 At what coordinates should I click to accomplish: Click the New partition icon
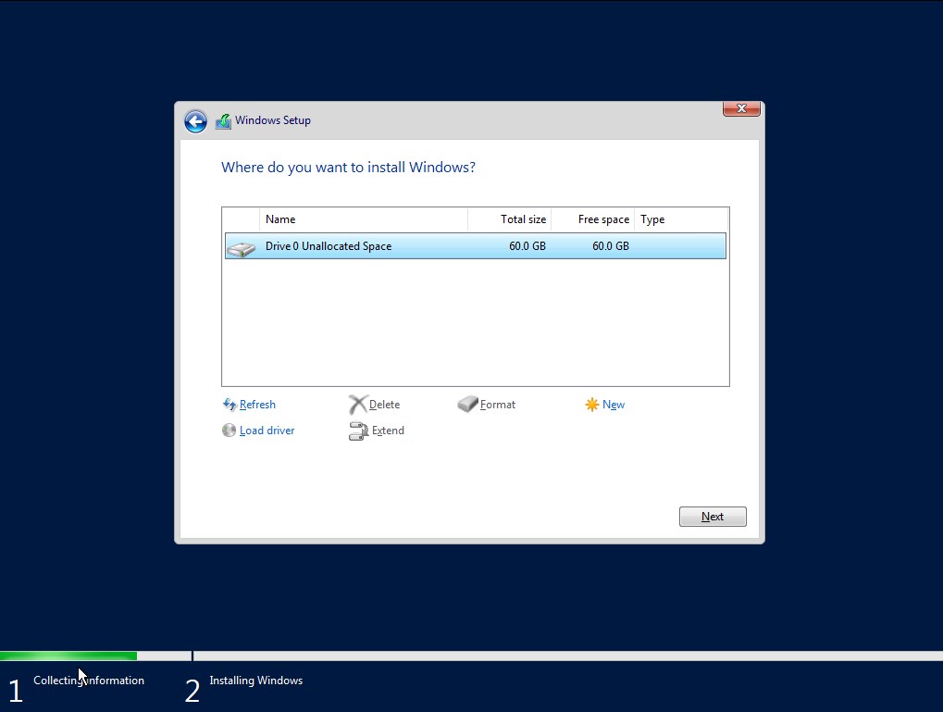tap(591, 404)
